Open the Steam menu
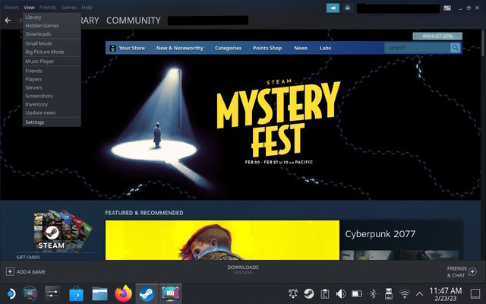This screenshot has width=486, height=304. coord(11,8)
